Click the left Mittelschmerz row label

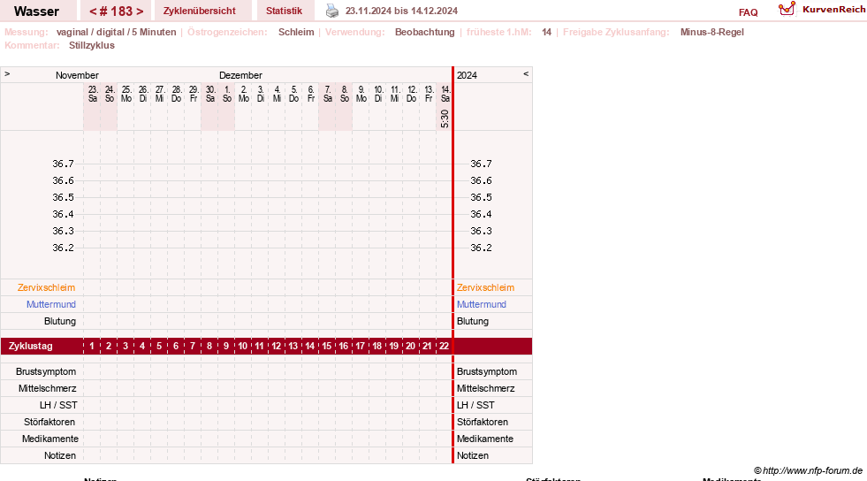47,388
